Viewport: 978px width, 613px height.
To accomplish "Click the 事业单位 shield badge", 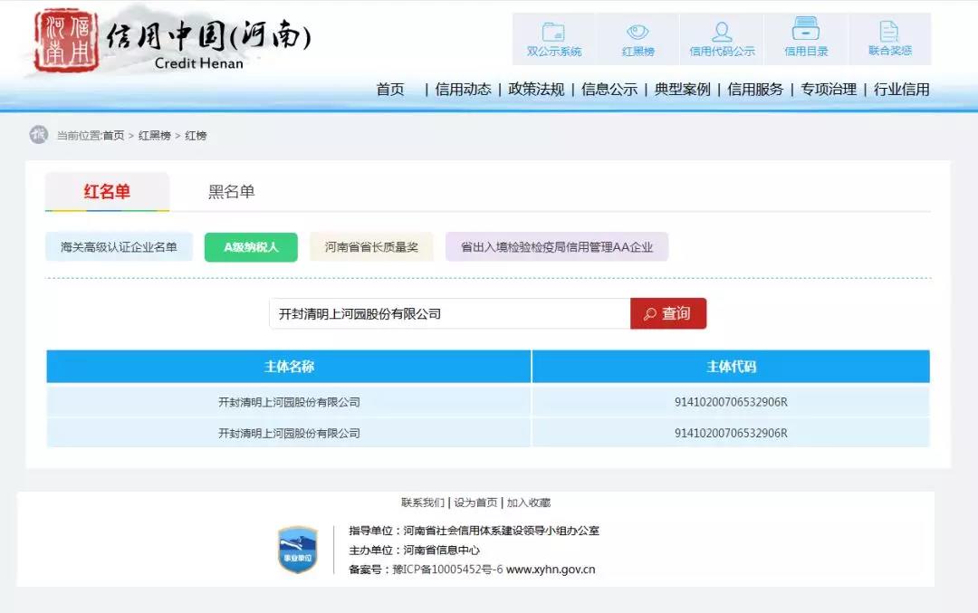I will tap(297, 549).
